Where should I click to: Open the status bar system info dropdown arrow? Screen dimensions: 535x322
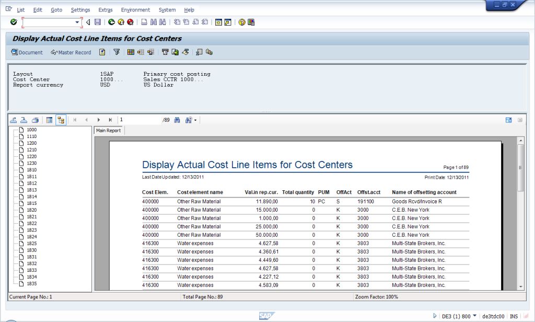click(x=474, y=316)
